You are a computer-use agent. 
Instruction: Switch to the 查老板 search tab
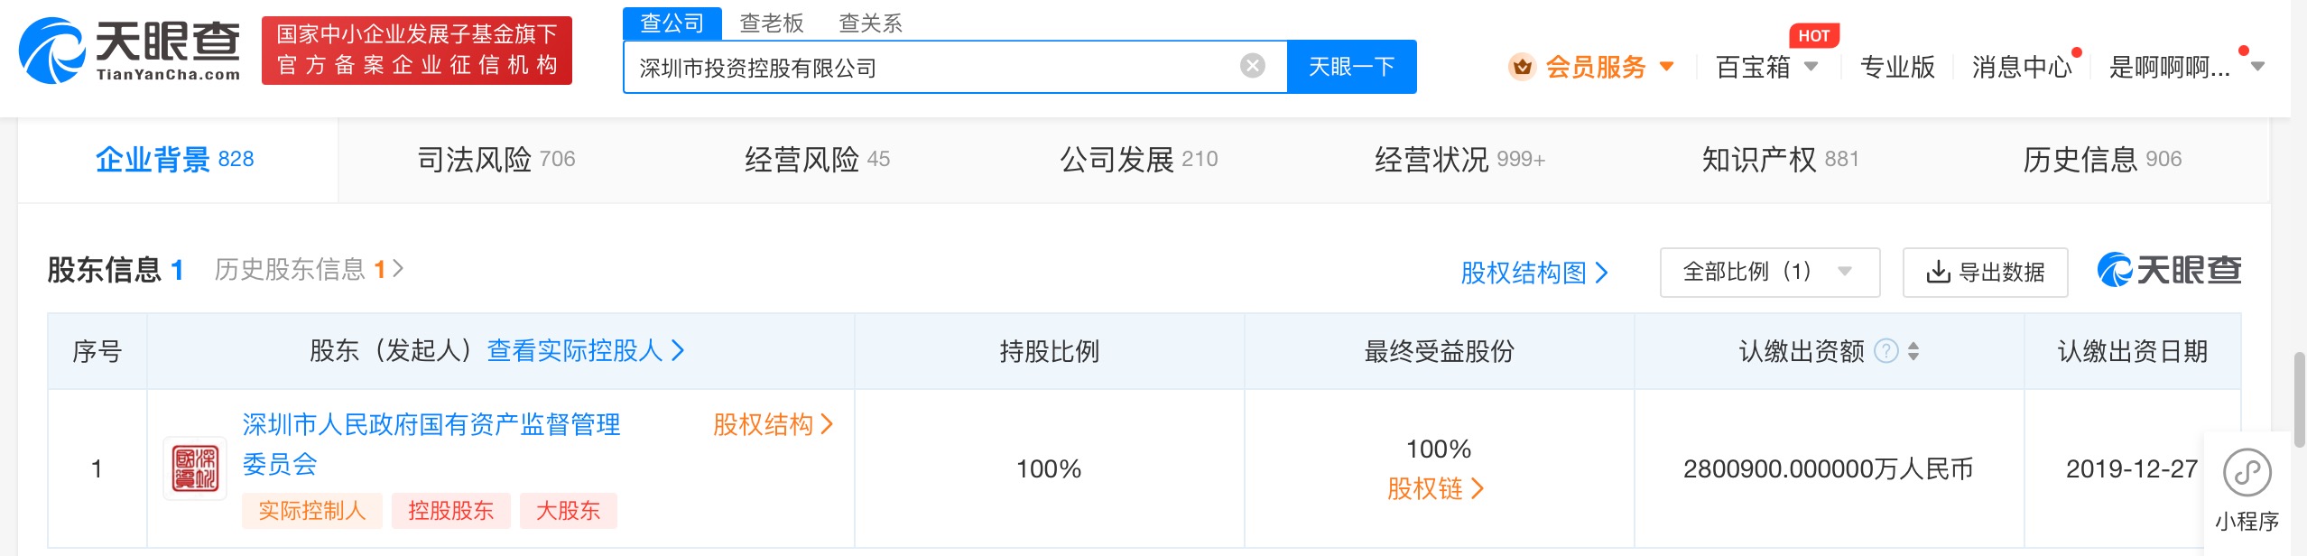pos(772,23)
